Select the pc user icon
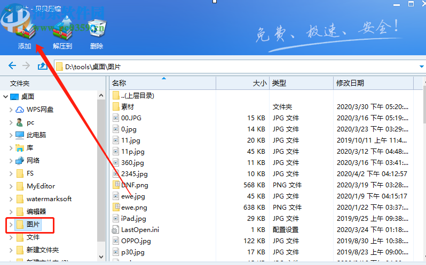Image resolution: width=426 pixels, height=265 pixels. coord(20,122)
